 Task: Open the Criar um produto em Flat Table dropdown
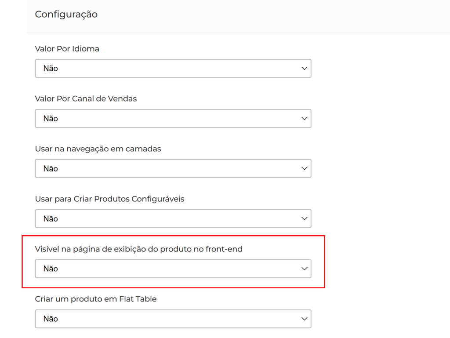click(173, 319)
